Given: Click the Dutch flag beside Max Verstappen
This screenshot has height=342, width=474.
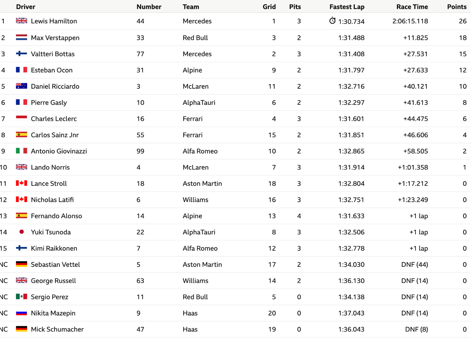Looking at the screenshot, I should 21,38.
